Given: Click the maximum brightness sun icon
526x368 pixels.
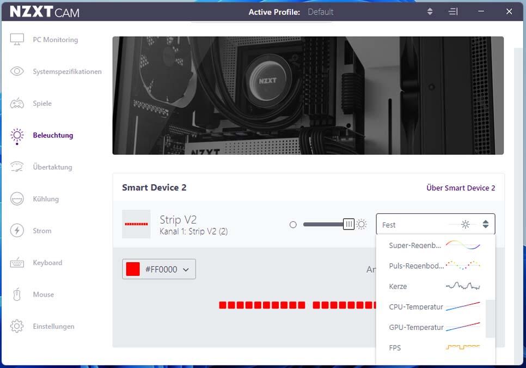Looking at the screenshot, I should (x=362, y=224).
